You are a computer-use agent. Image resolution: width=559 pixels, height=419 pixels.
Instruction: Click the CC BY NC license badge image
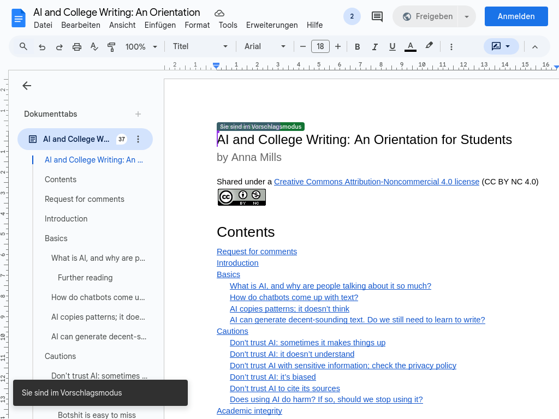[242, 197]
